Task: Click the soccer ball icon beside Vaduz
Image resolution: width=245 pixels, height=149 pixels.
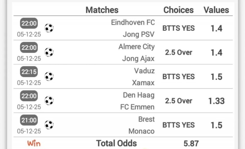Action: tap(49, 76)
